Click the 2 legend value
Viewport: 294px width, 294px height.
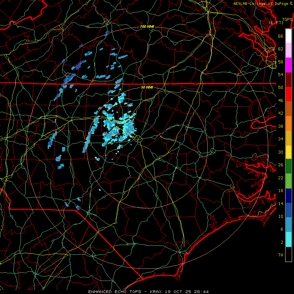(x=282, y=242)
